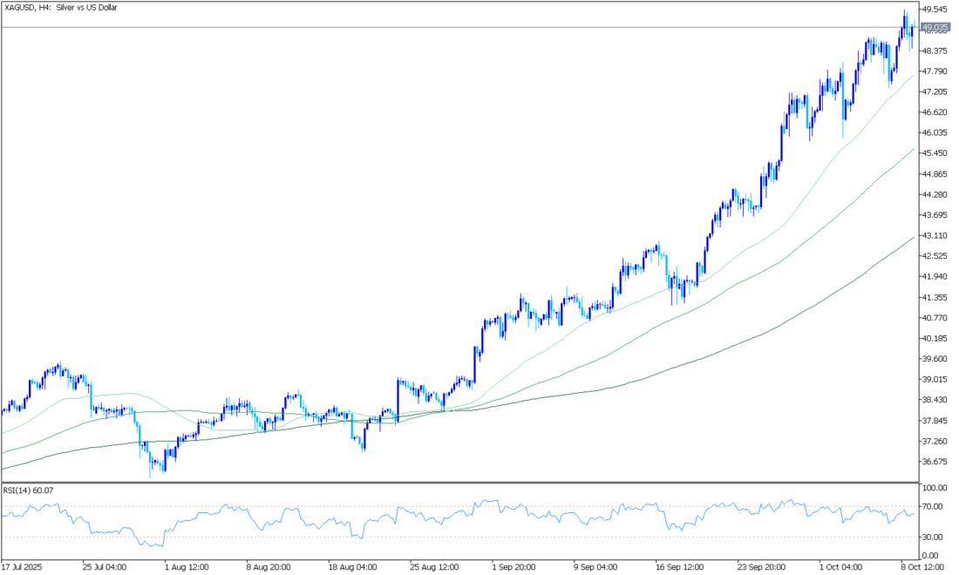This screenshot has width=959, height=575.
Task: Click the 46.035 price axis label
Action: click(x=935, y=133)
